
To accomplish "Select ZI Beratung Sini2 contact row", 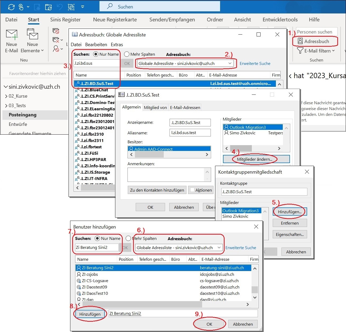I will [163, 268].
